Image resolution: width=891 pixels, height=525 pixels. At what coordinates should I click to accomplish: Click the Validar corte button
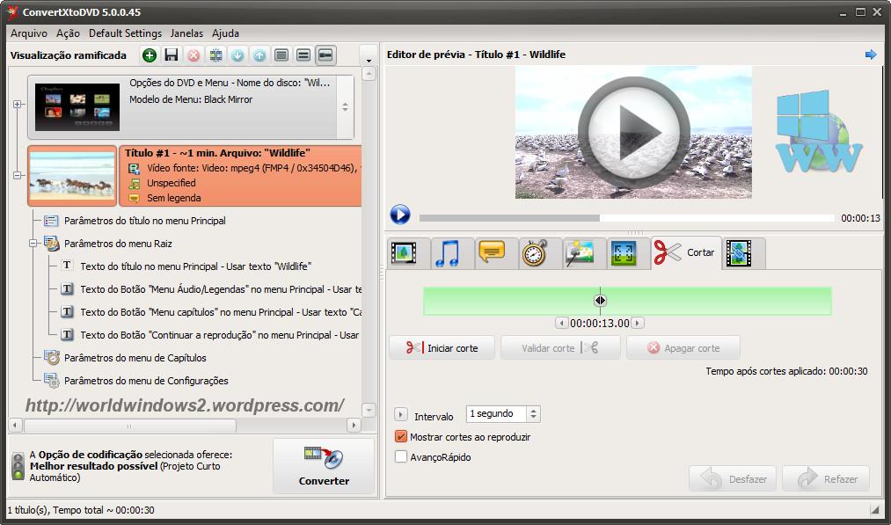560,347
